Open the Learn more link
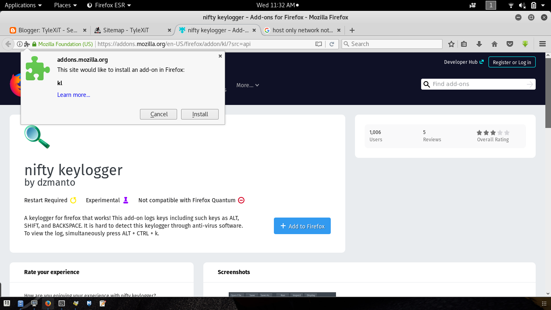The image size is (551, 310). (x=73, y=95)
